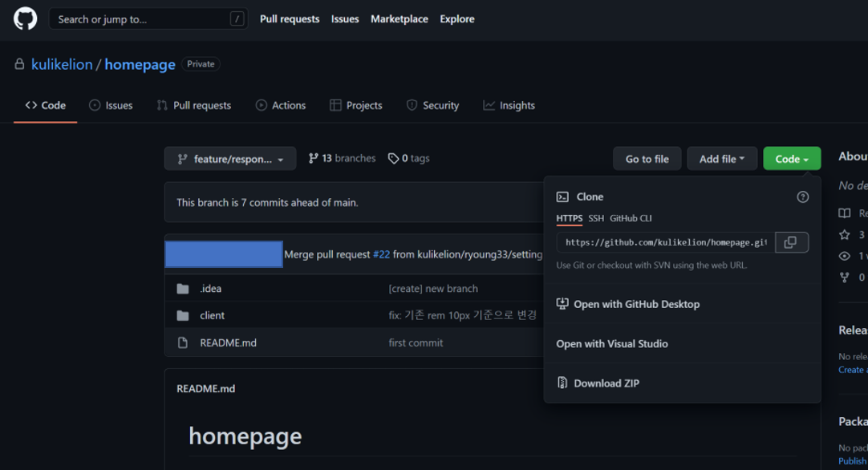Copy the clone URL with the clipboard icon
This screenshot has height=470, width=868.
pos(791,242)
